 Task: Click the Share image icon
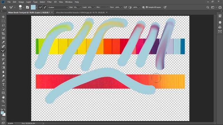click(x=220, y=7)
